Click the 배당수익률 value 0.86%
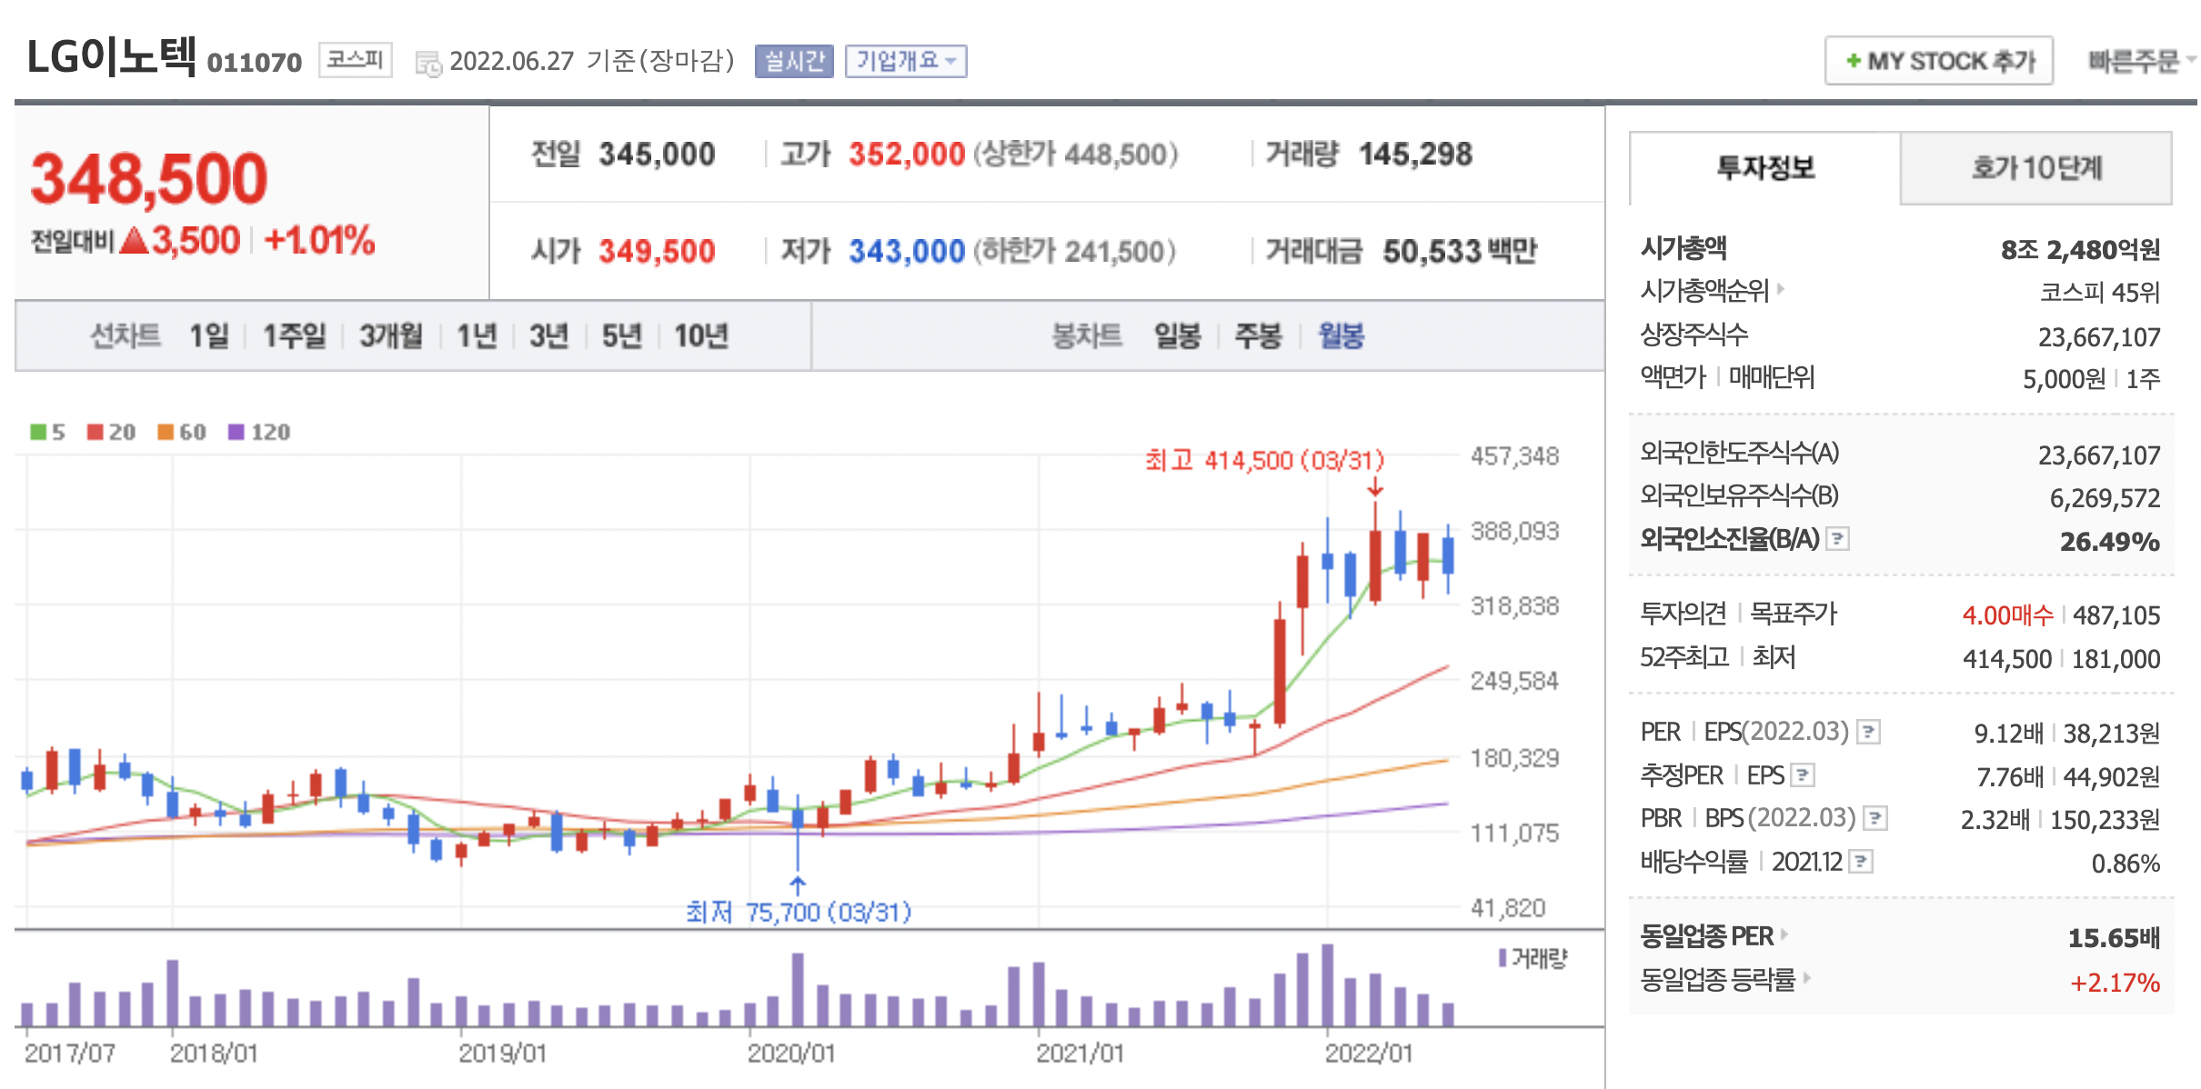Screen dimensions: 2201x1089 point(2126,864)
